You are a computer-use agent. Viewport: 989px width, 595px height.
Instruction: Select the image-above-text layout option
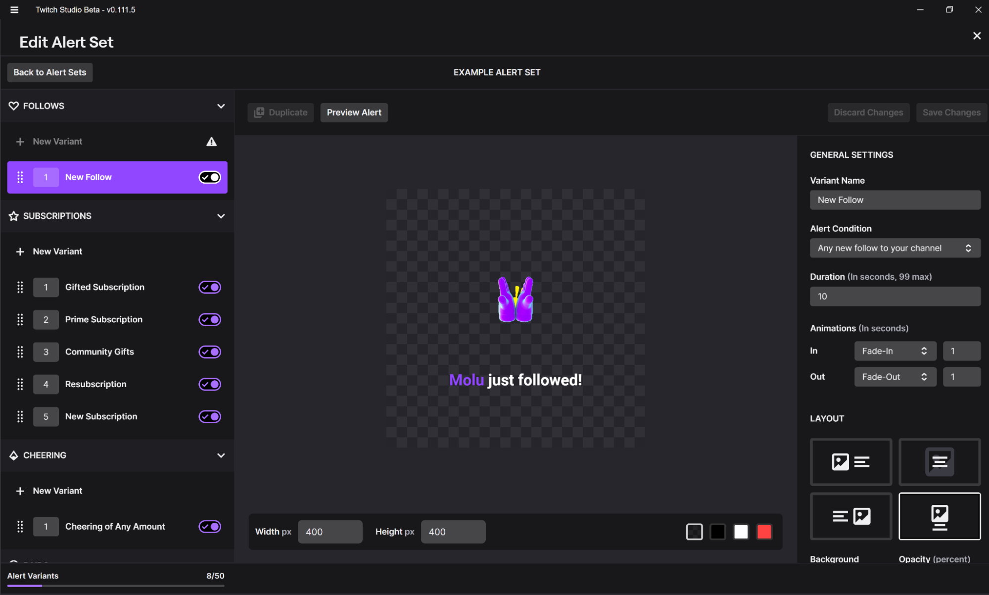939,516
